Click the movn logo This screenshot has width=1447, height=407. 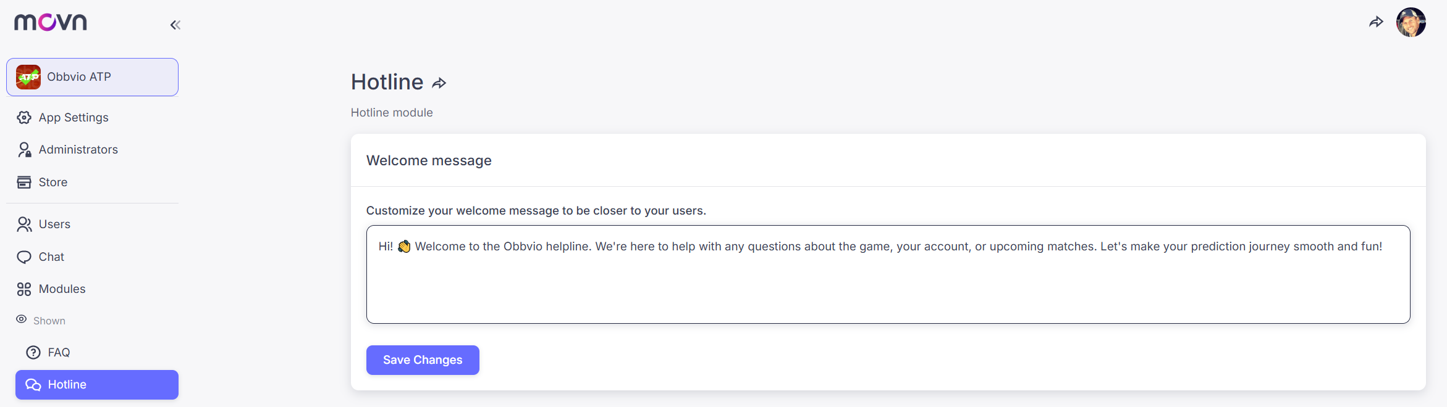coord(51,23)
